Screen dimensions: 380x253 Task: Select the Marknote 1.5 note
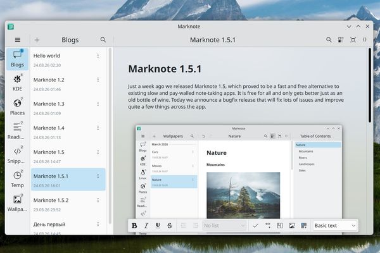click(68, 156)
